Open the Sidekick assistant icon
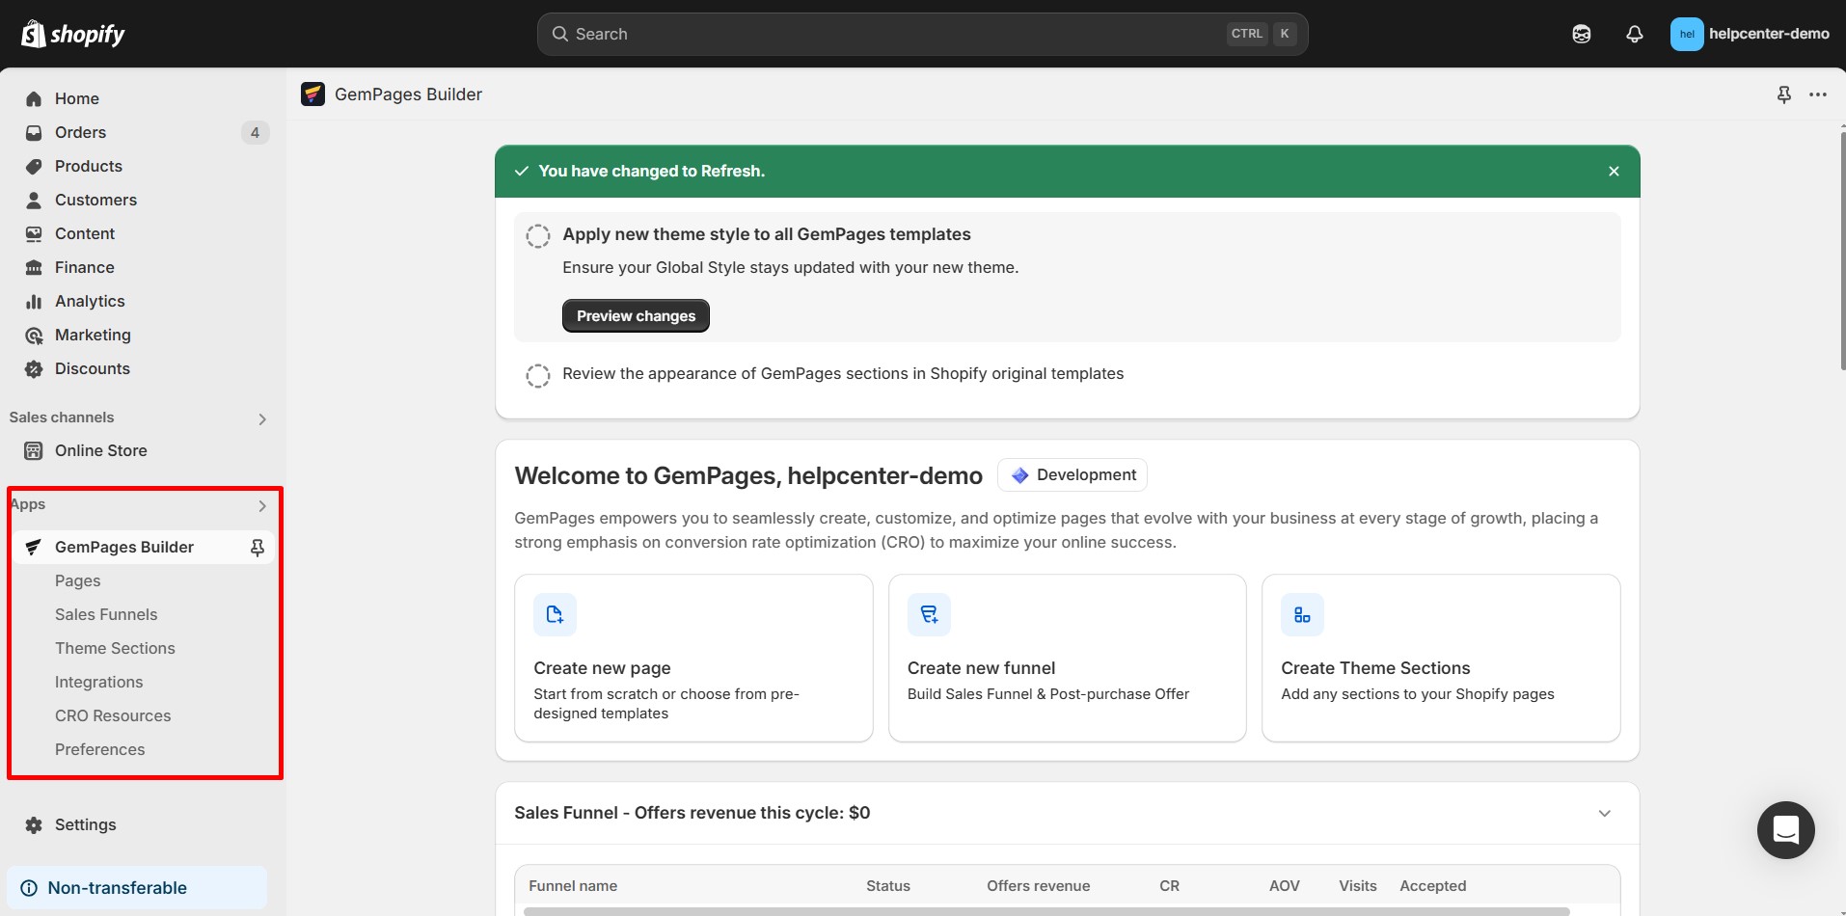The height and width of the screenshot is (916, 1846). (1581, 34)
